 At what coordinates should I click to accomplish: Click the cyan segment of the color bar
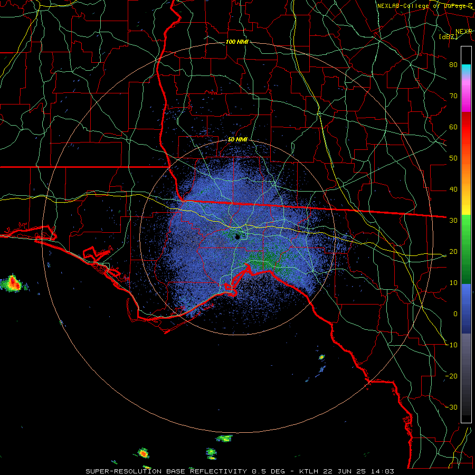coord(466,69)
